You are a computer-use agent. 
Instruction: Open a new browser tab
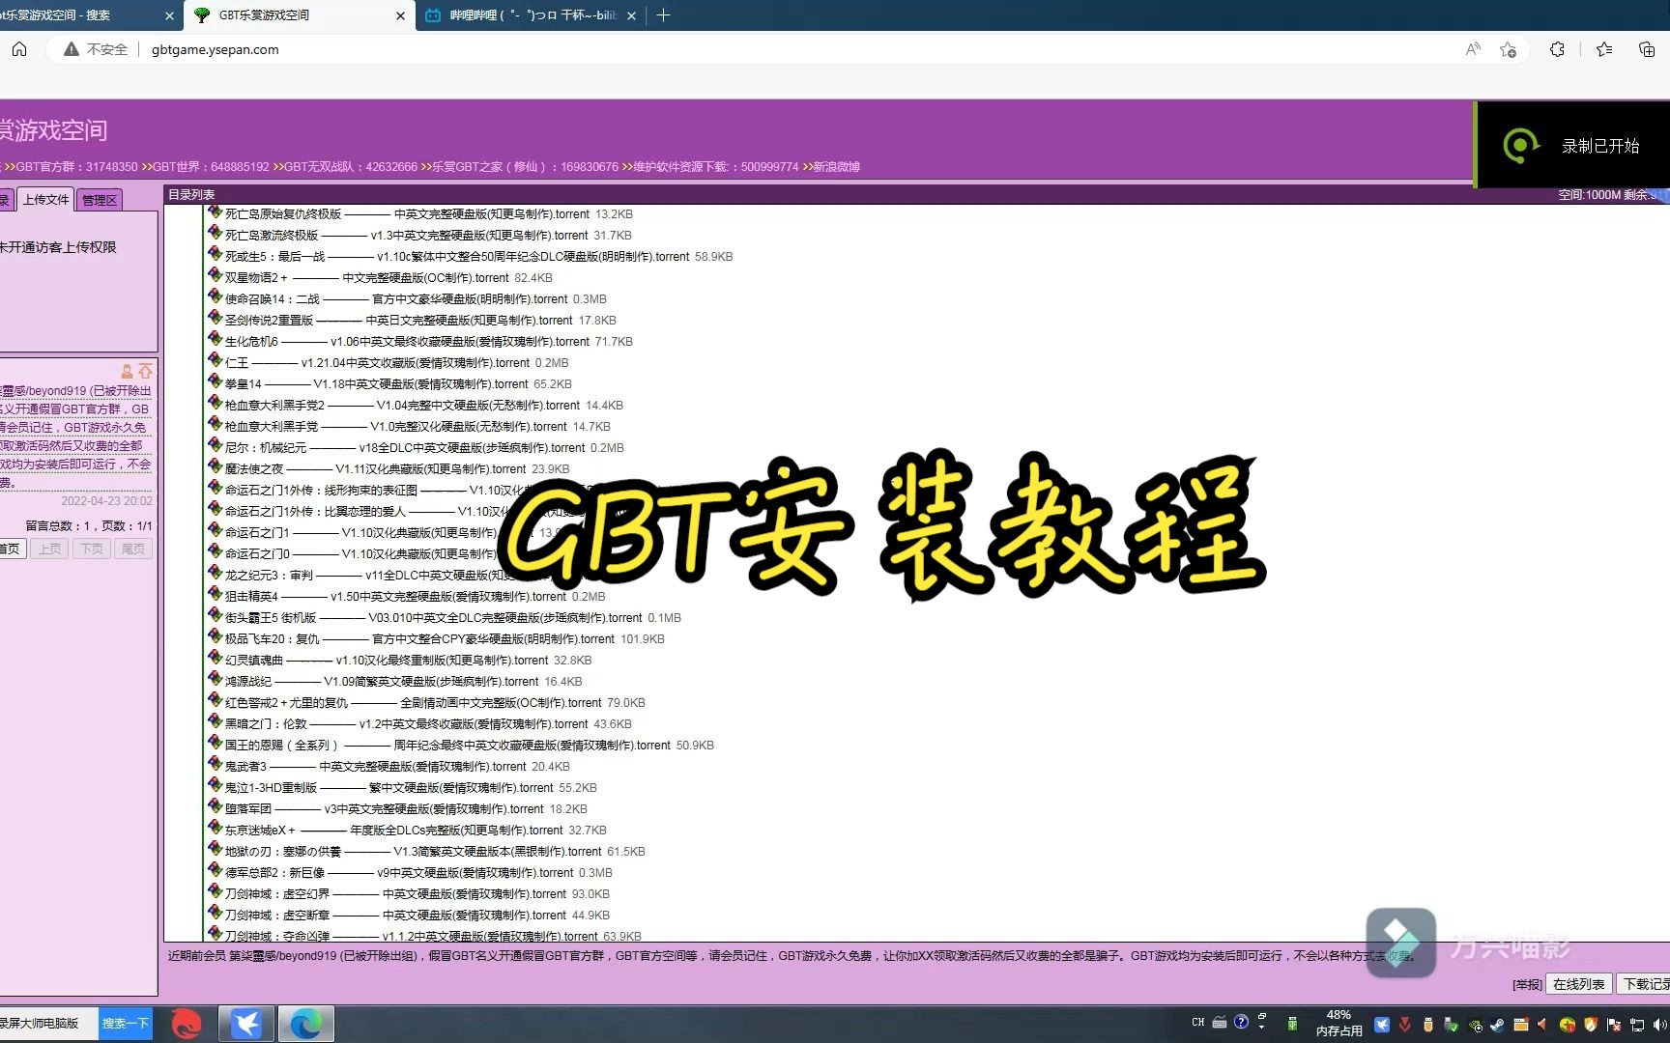[x=663, y=15]
